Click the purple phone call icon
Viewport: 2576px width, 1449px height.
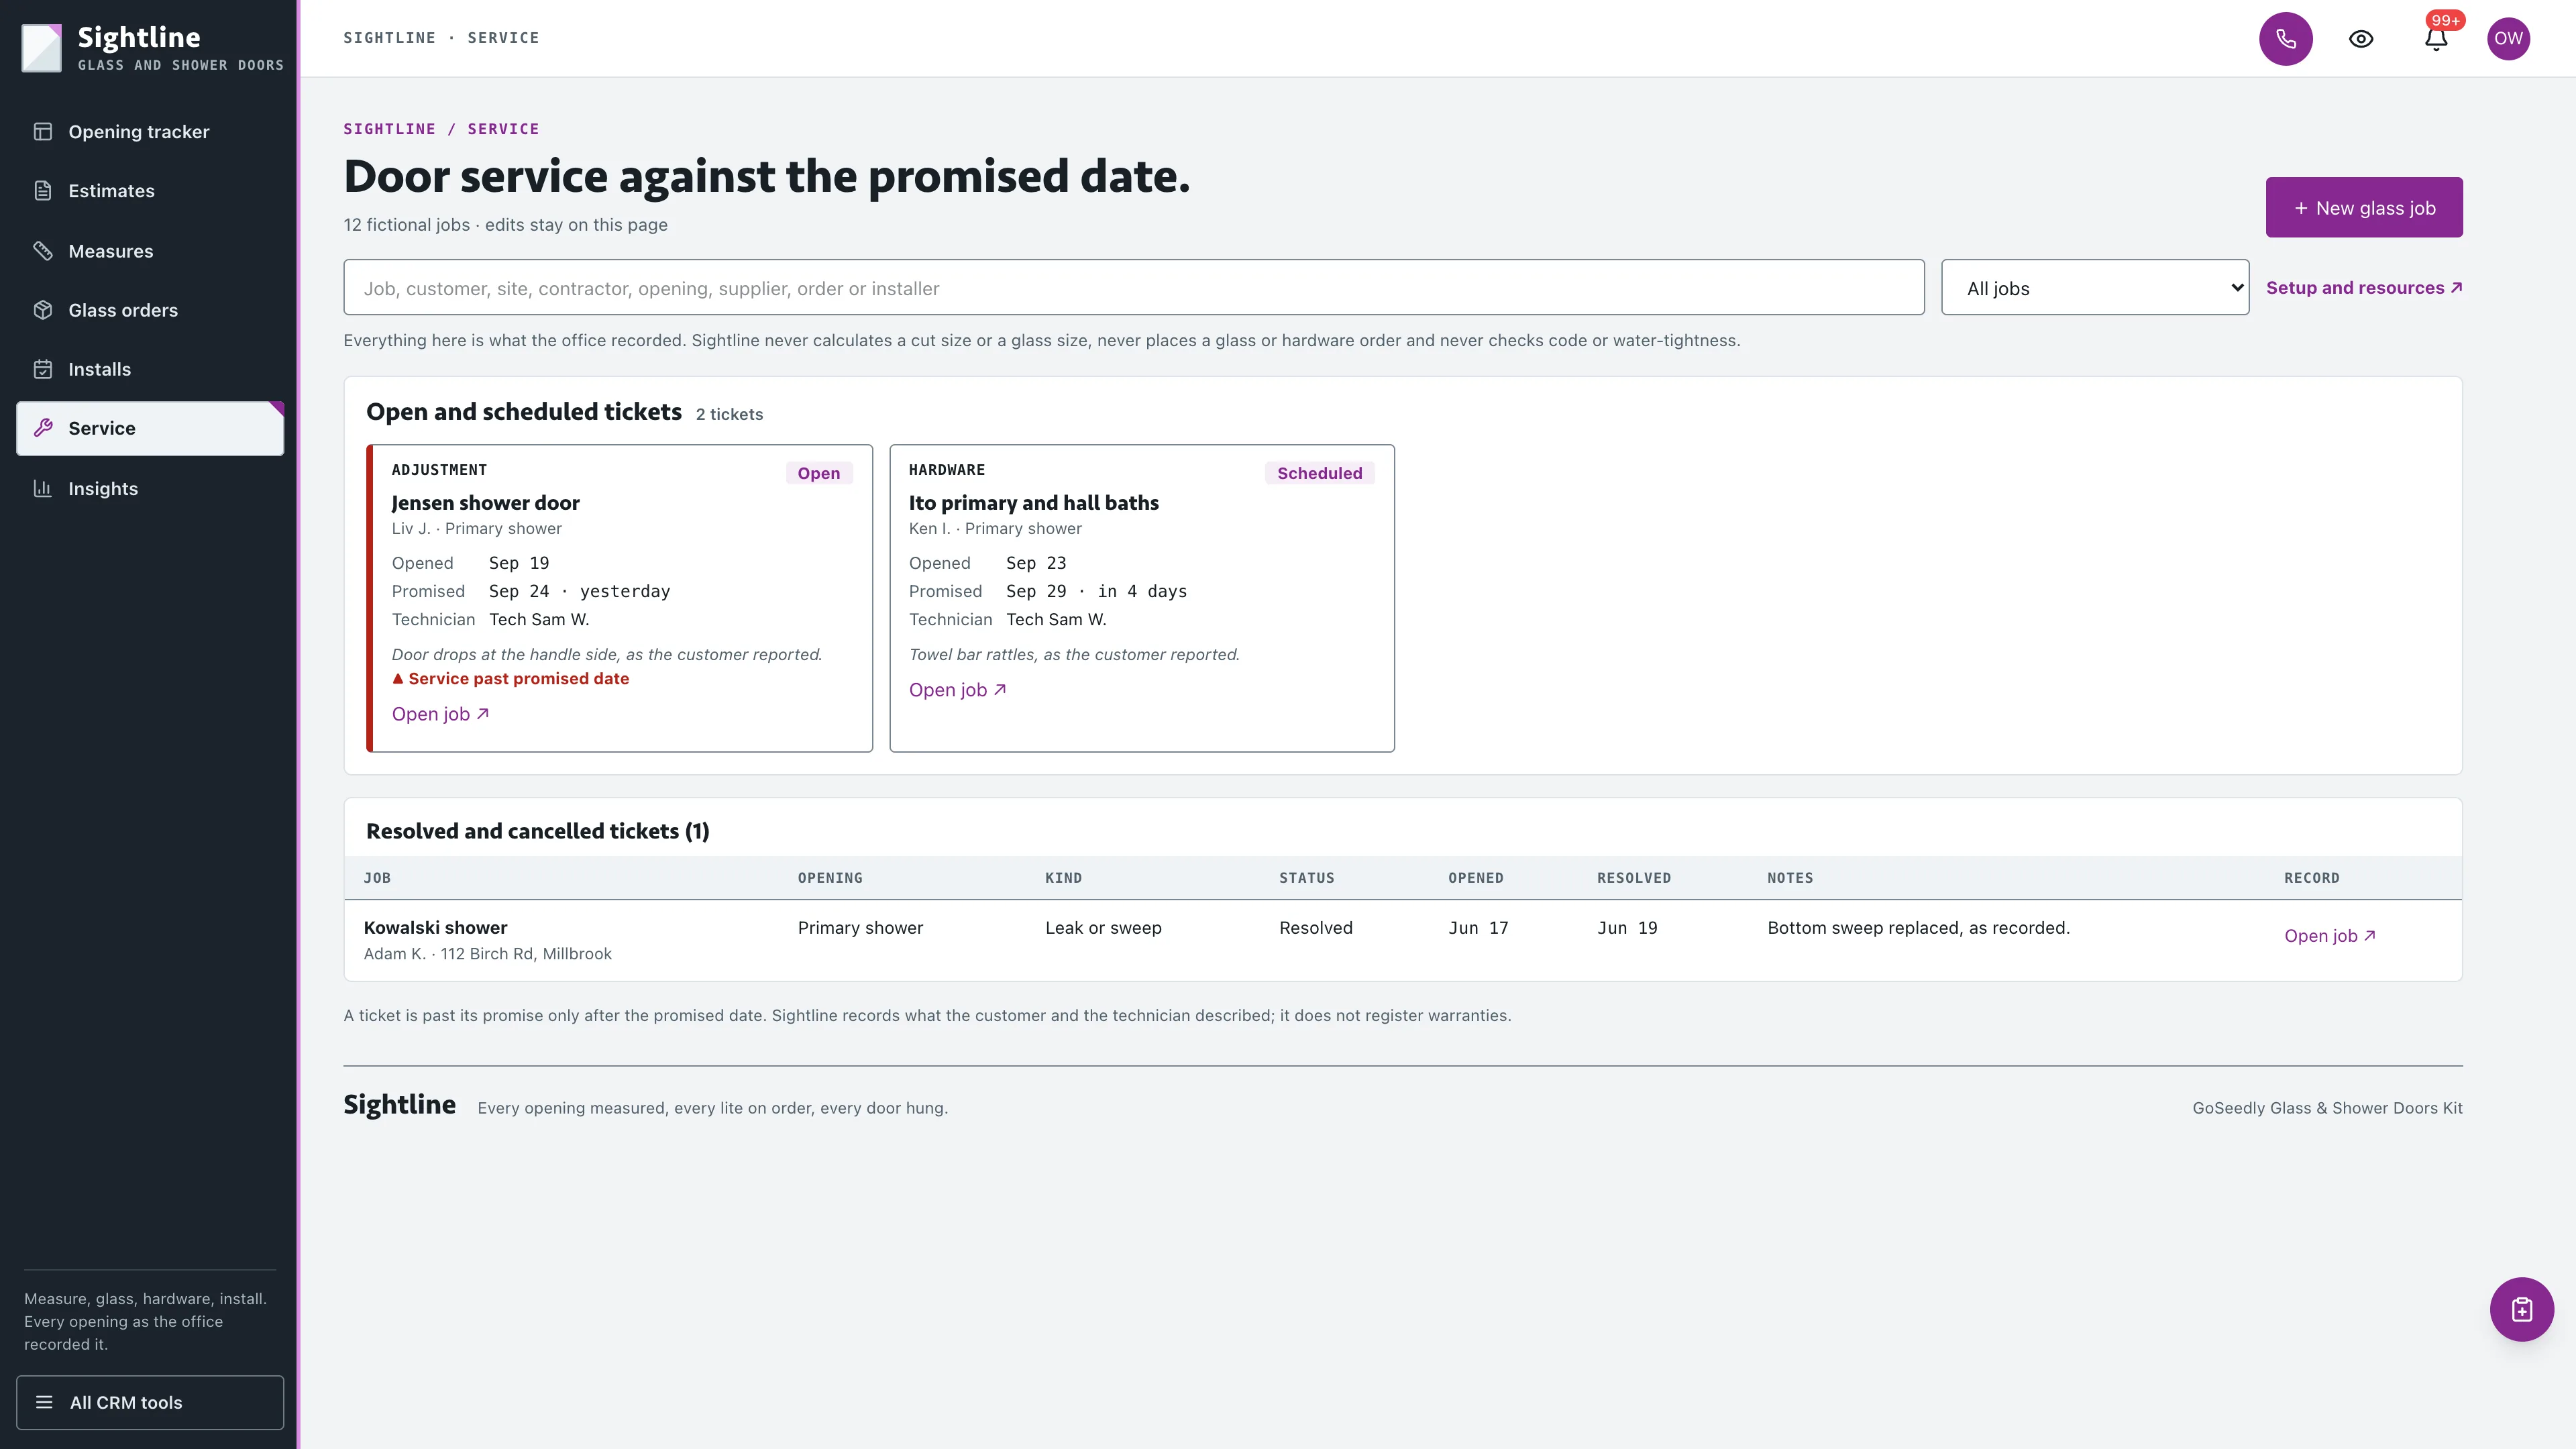pyautogui.click(x=2286, y=39)
